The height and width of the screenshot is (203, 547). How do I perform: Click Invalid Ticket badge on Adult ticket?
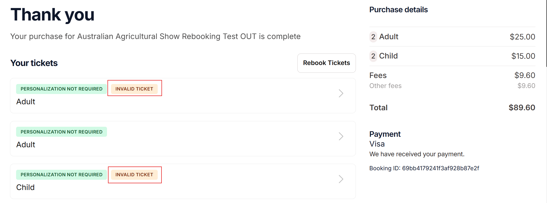point(134,89)
